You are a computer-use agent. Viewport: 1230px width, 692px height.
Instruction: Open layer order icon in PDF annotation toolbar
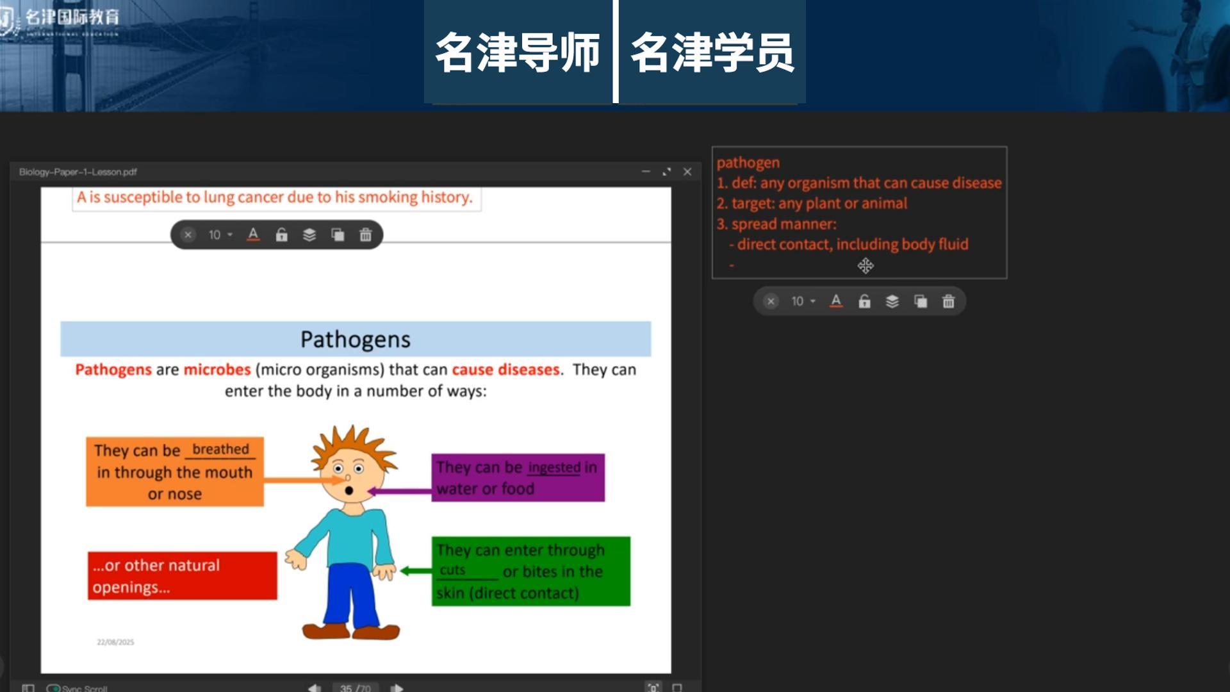[309, 235]
